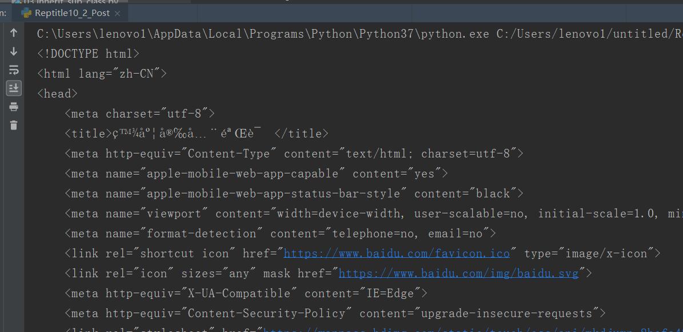683x332 pixels.
Task: Click the viewport meta tag line
Action: click(373, 213)
